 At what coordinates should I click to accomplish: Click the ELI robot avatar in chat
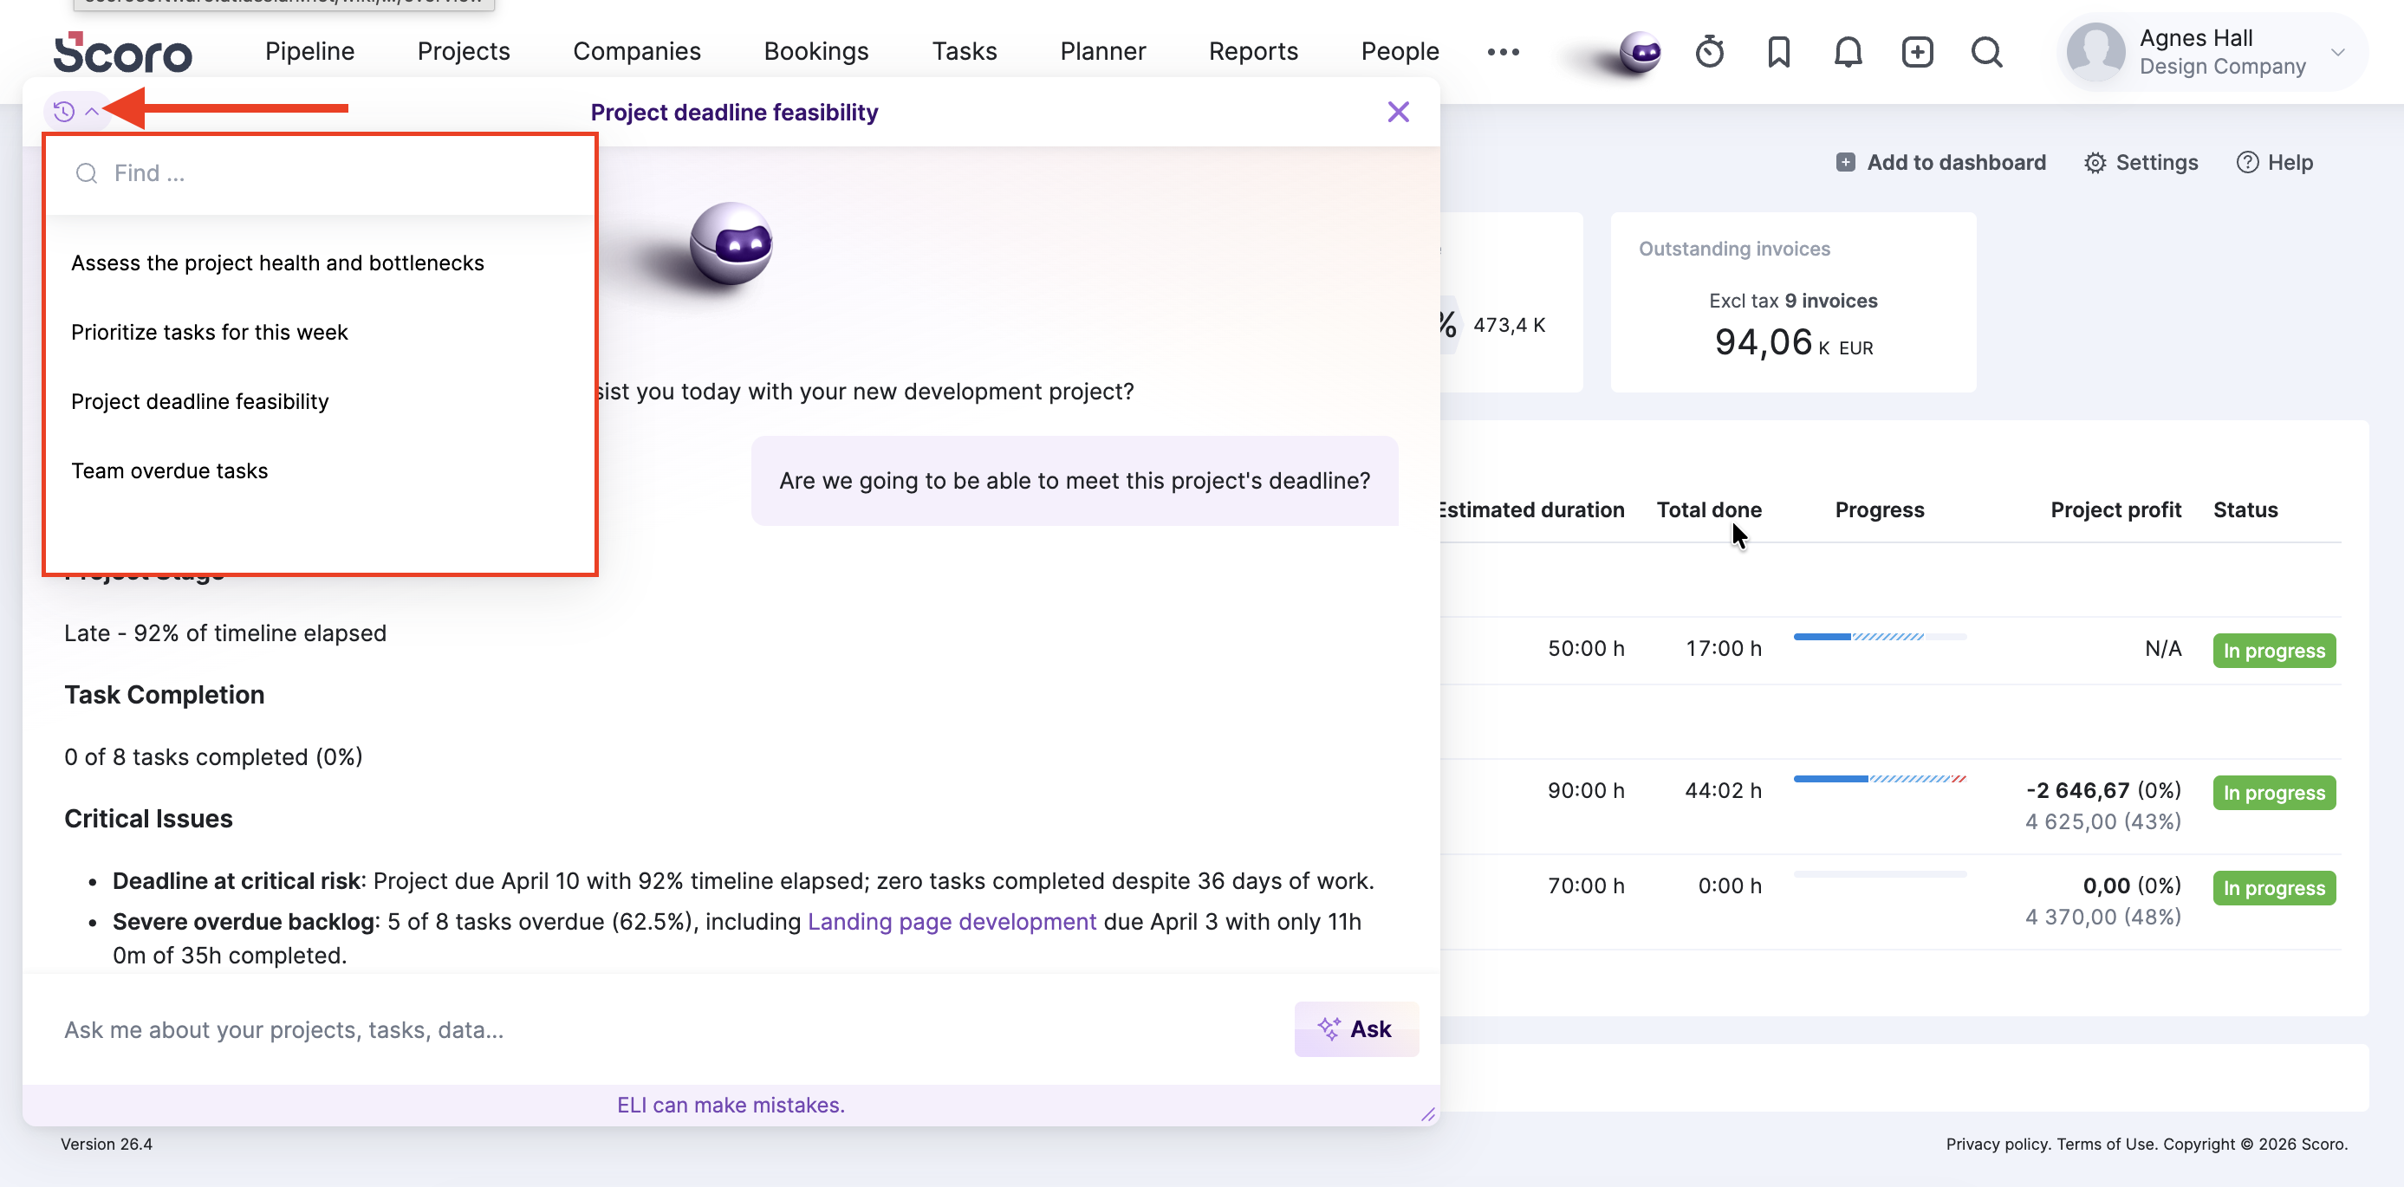coord(731,243)
